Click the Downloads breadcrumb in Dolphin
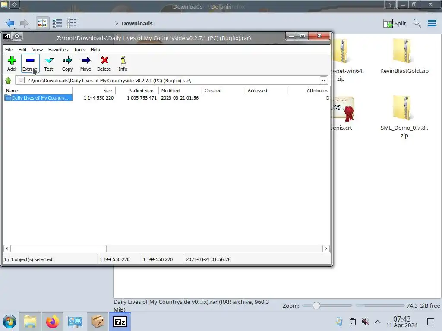 [137, 23]
